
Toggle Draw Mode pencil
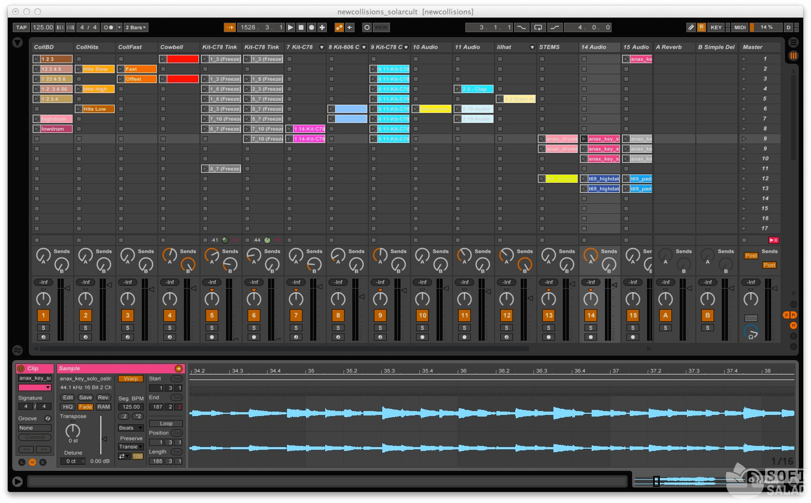tap(691, 27)
